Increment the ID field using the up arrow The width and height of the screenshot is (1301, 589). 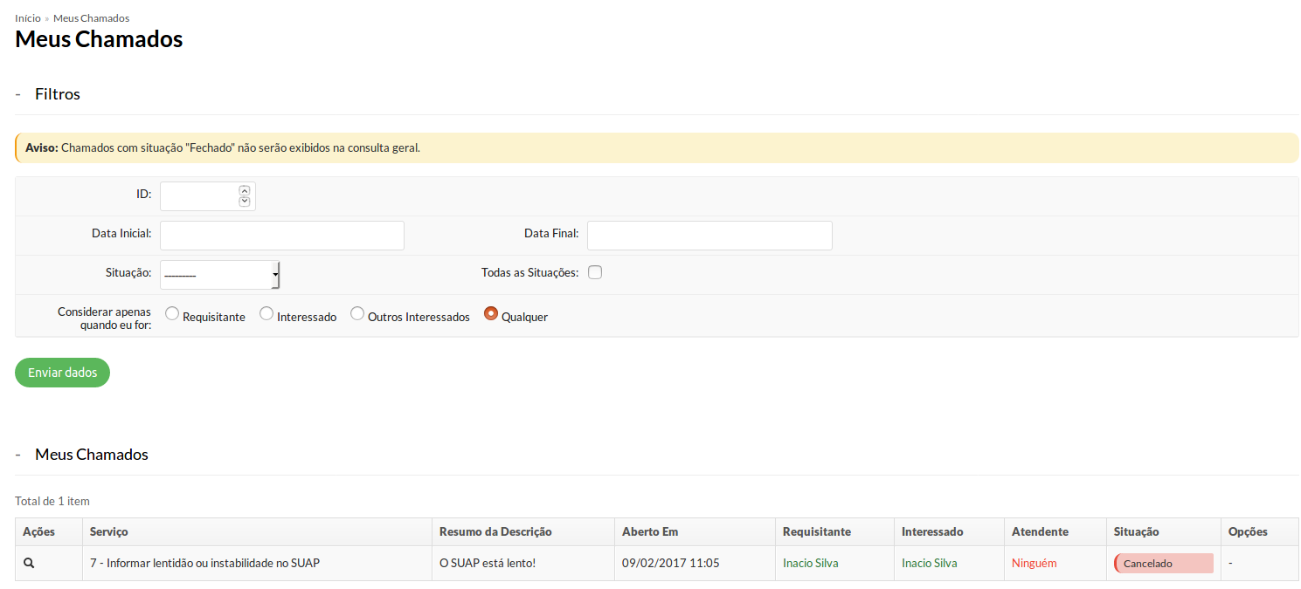[245, 190]
